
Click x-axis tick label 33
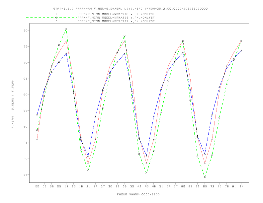pyautogui.click(x=117, y=186)
